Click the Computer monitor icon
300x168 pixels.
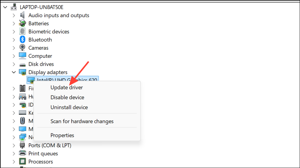[22, 56]
